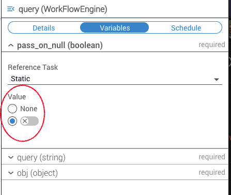Switch to the Schedule tab
This screenshot has width=231, height=195.
click(x=186, y=28)
